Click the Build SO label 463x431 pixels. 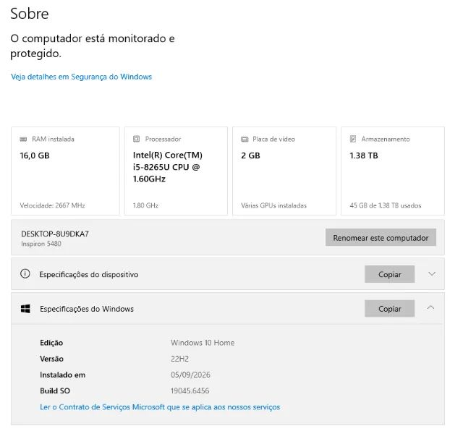(x=55, y=391)
